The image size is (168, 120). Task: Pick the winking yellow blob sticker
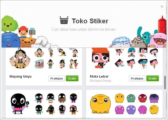tap(154, 110)
